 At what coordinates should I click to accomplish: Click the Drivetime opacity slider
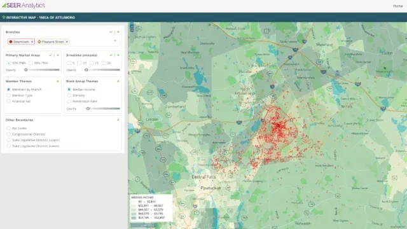point(103,70)
